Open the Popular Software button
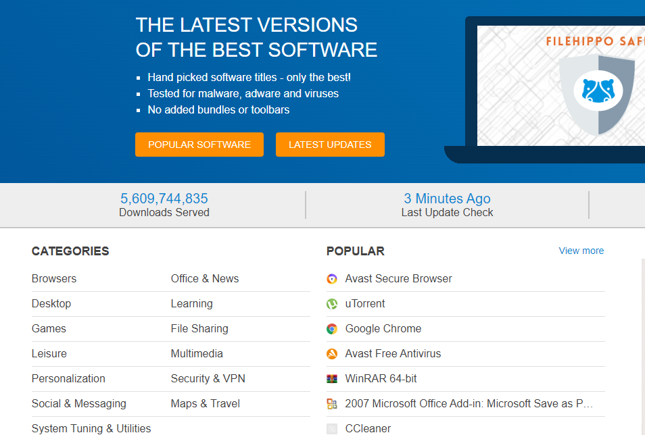This screenshot has width=645, height=435. coord(199,145)
